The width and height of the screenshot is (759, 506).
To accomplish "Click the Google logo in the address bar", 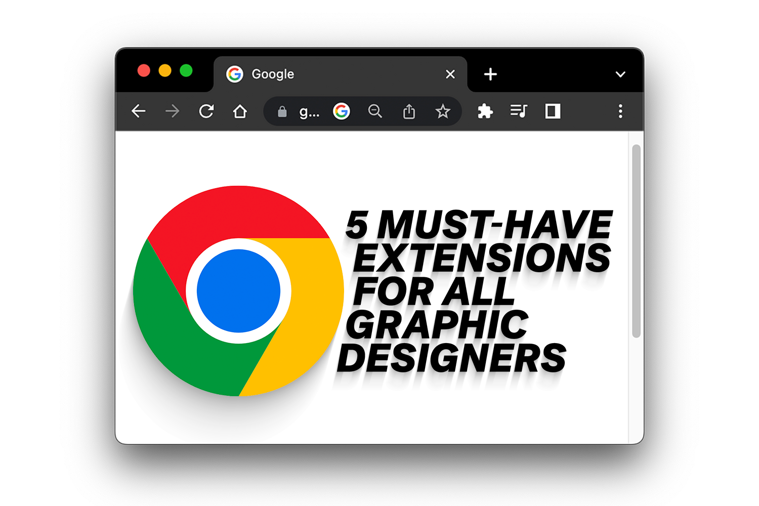I will coord(342,111).
